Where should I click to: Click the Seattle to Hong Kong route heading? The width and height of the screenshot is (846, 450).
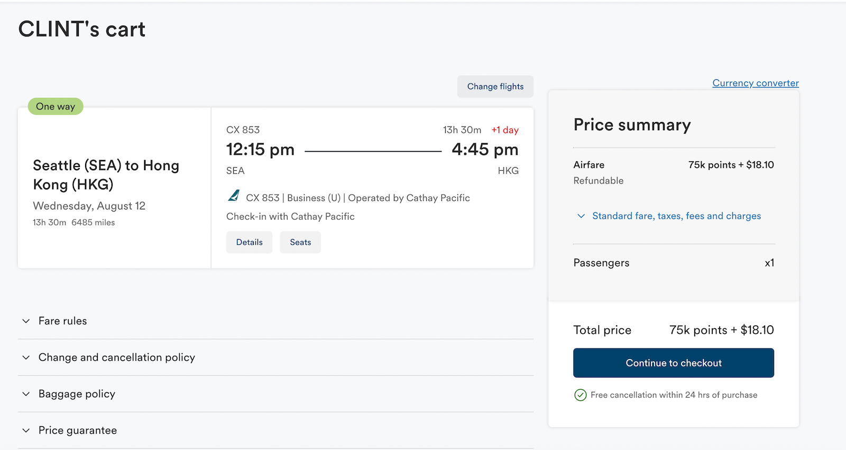click(106, 175)
